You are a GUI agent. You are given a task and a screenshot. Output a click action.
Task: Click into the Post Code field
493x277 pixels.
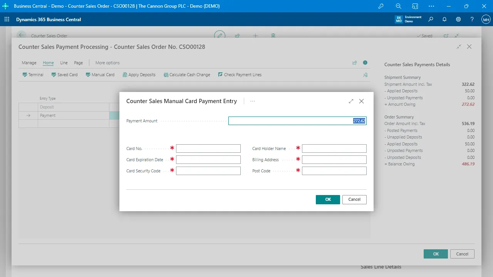click(x=334, y=171)
